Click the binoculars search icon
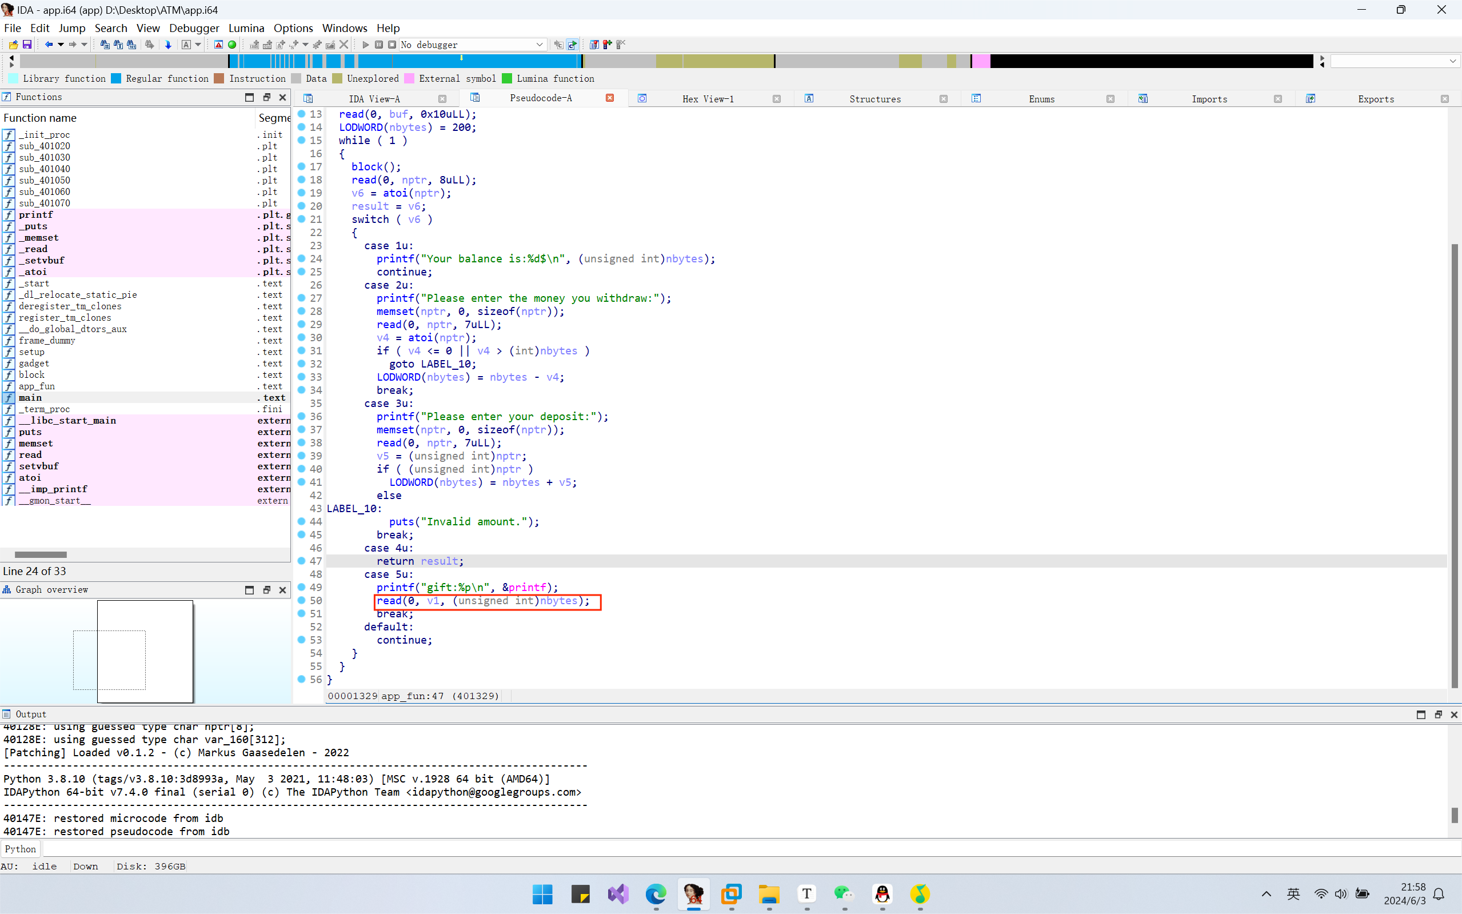Viewport: 1462px width, 914px height. pos(105,45)
